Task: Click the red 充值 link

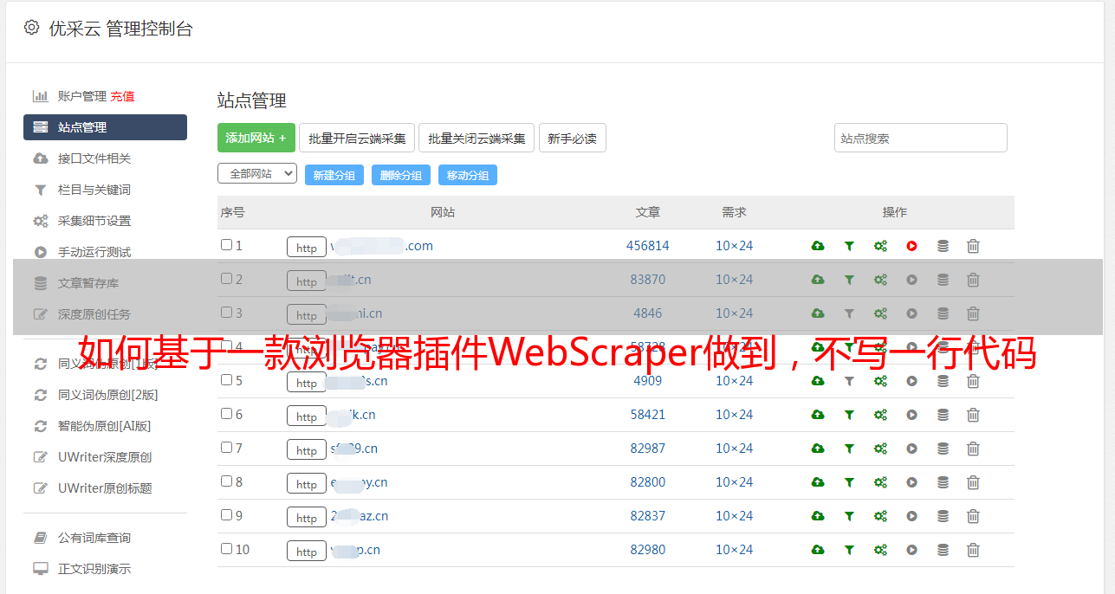Action: click(x=122, y=96)
